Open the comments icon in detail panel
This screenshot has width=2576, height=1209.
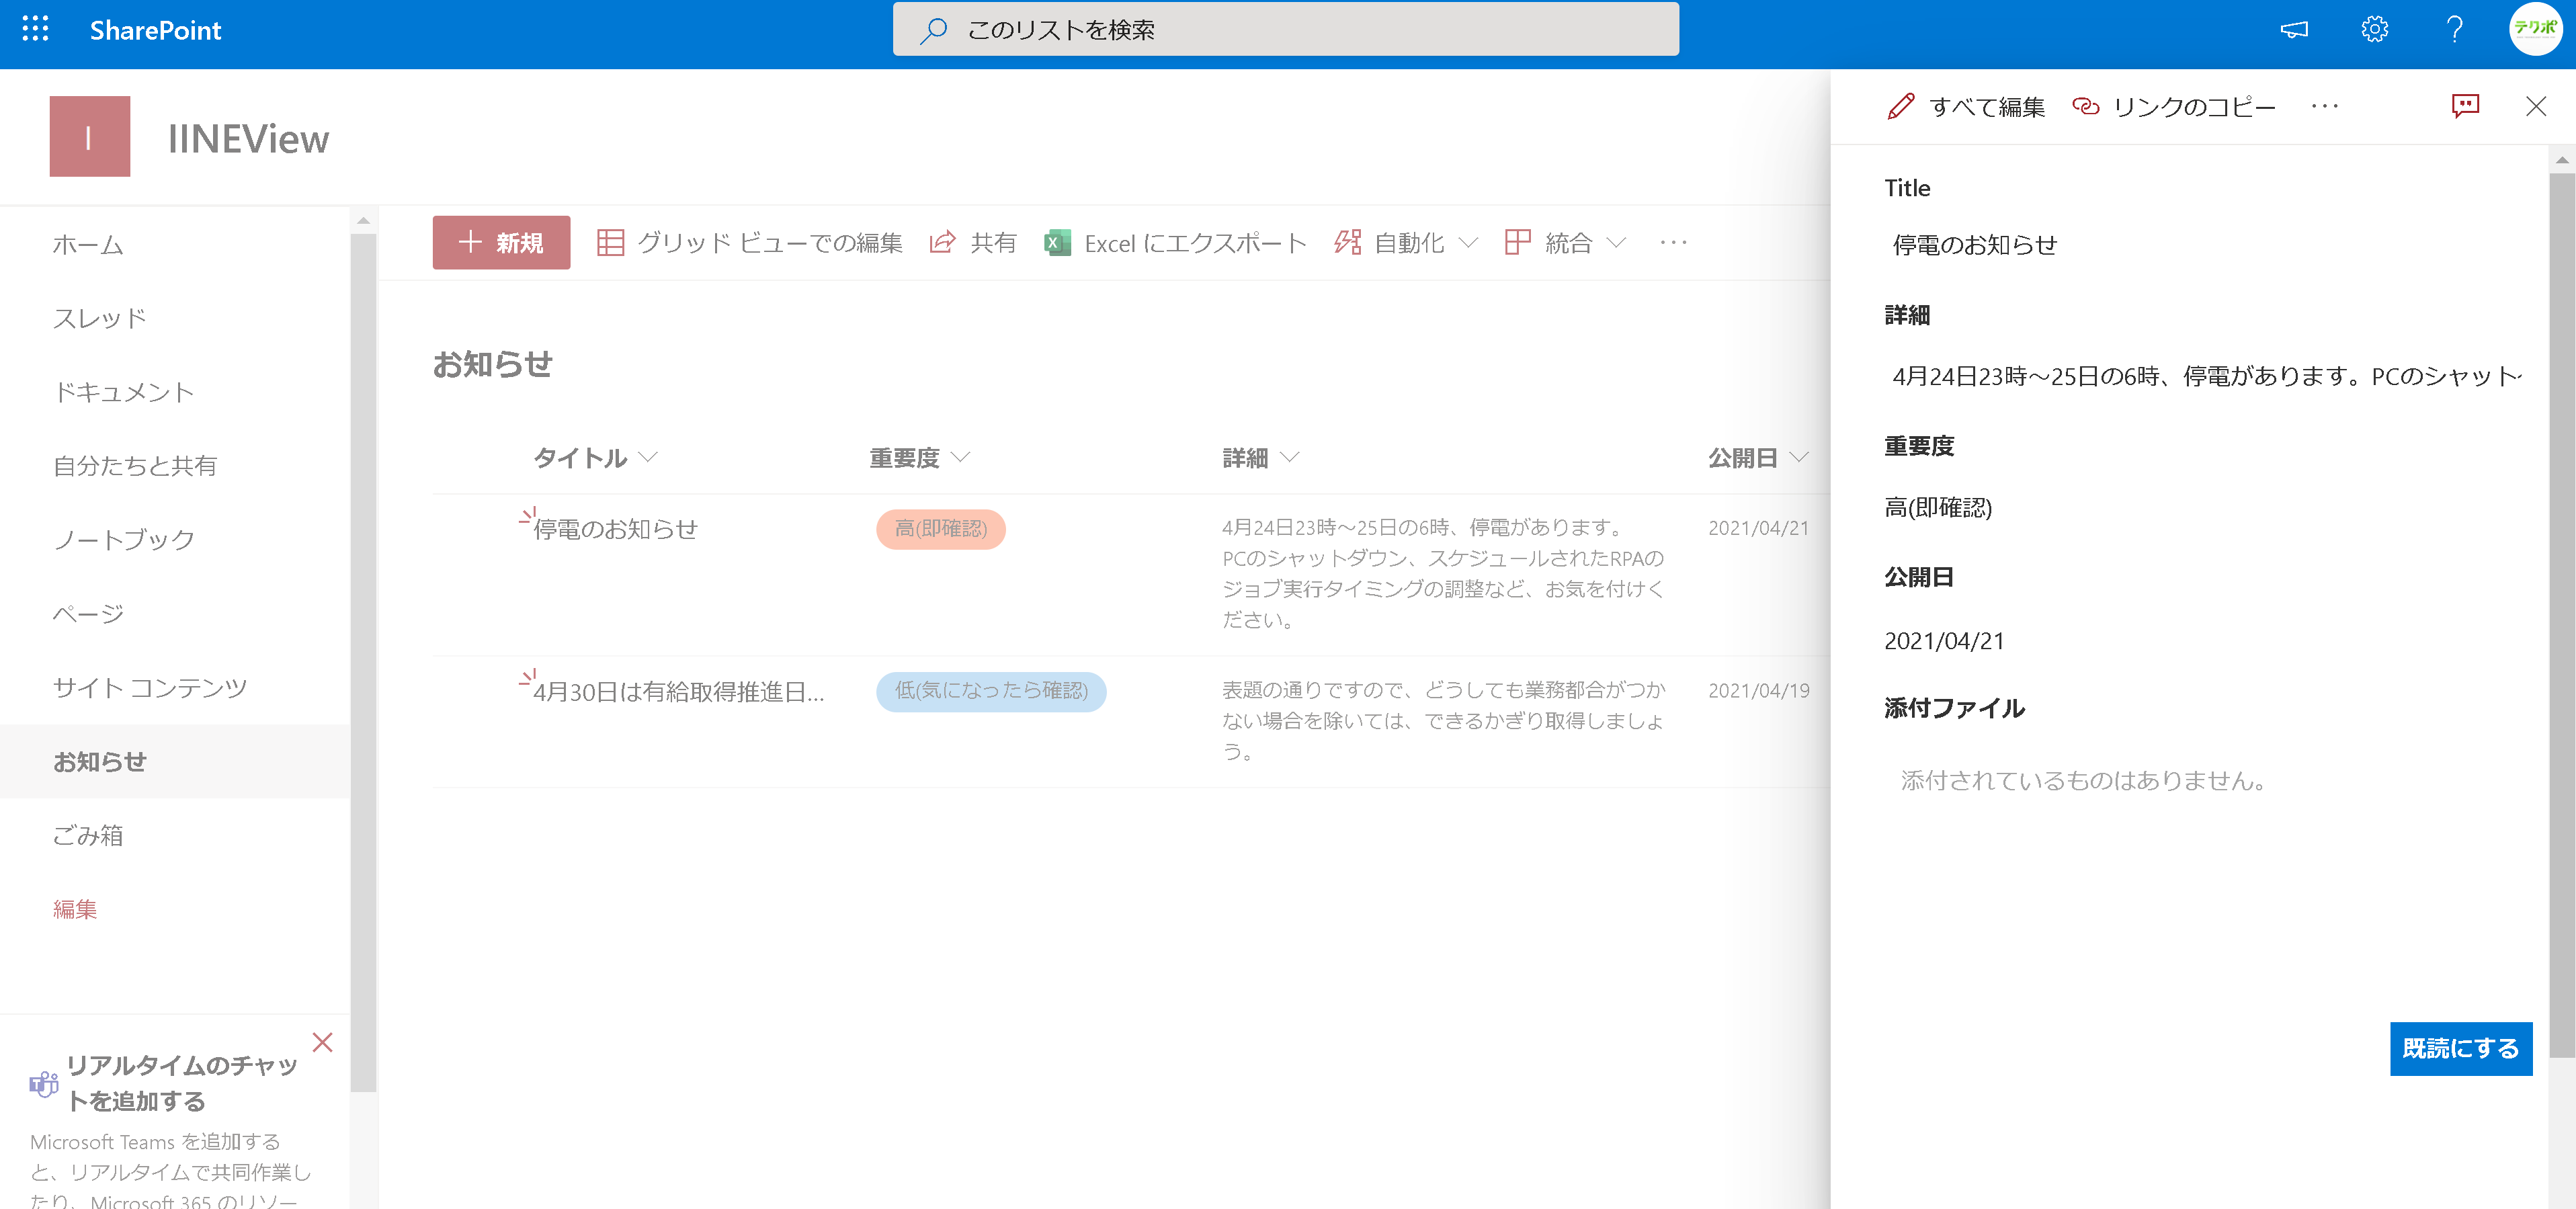[x=2465, y=106]
